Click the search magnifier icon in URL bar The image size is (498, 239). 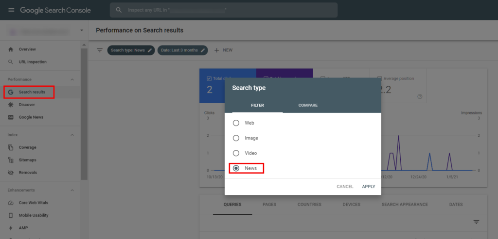coord(119,10)
